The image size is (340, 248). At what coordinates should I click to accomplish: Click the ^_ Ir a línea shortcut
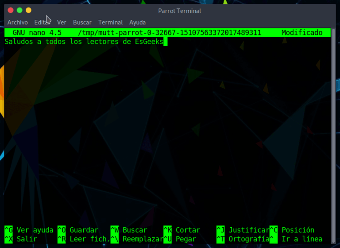(x=296, y=239)
